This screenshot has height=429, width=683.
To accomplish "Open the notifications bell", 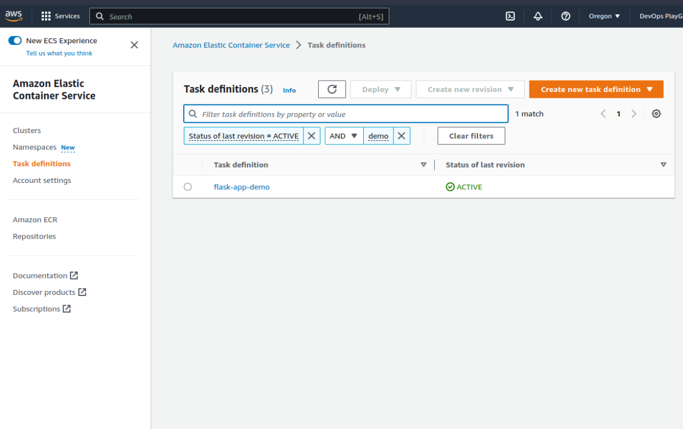I will 538,16.
